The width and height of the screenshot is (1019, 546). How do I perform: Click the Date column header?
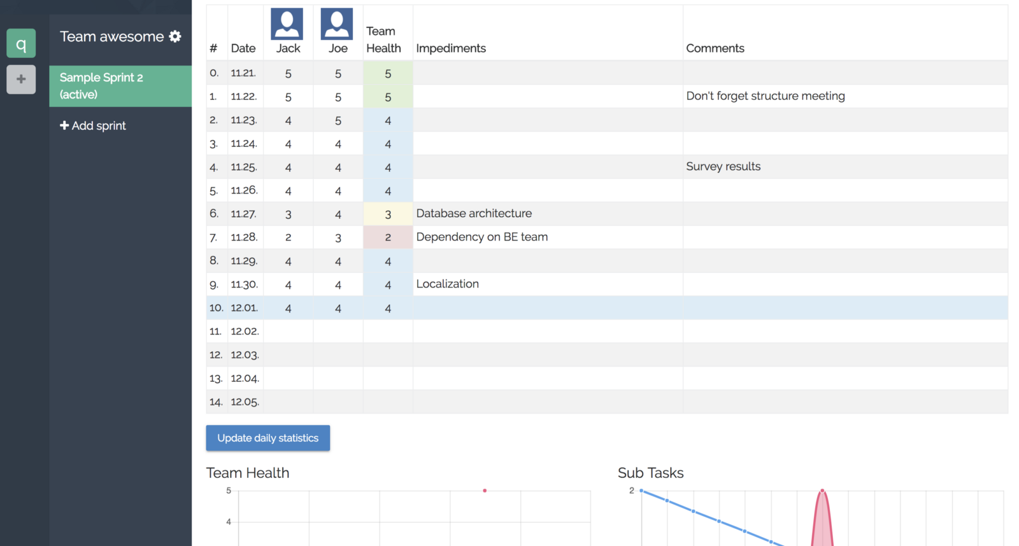[x=243, y=48]
